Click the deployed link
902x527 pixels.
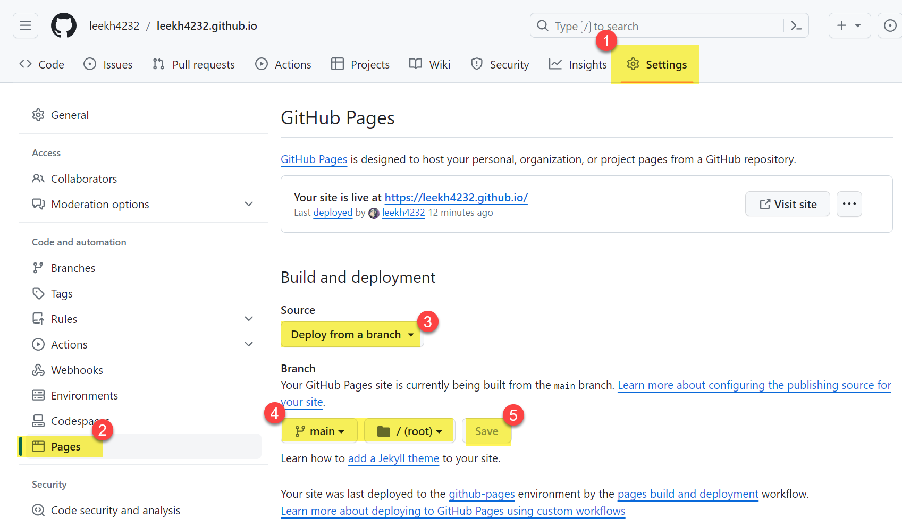click(333, 212)
